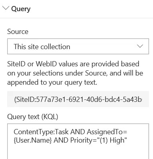Click the first AND operator in query
This screenshot has width=153, height=159.
tap(77, 132)
